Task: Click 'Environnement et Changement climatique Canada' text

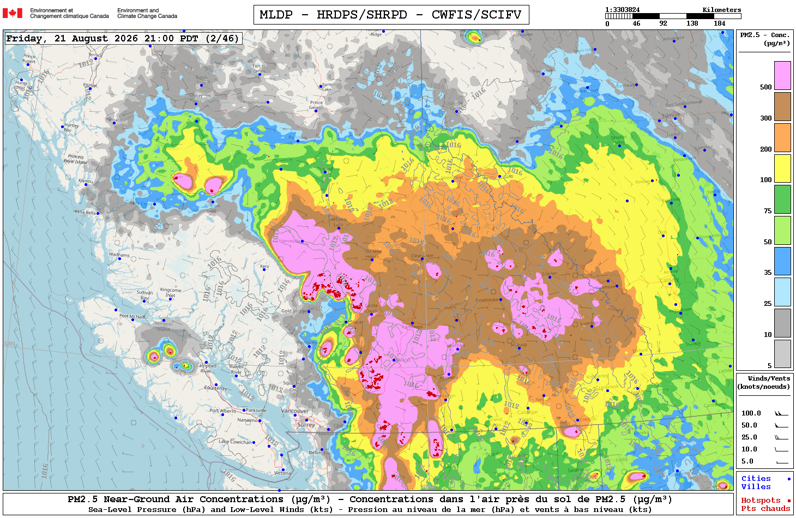Action: tap(69, 13)
